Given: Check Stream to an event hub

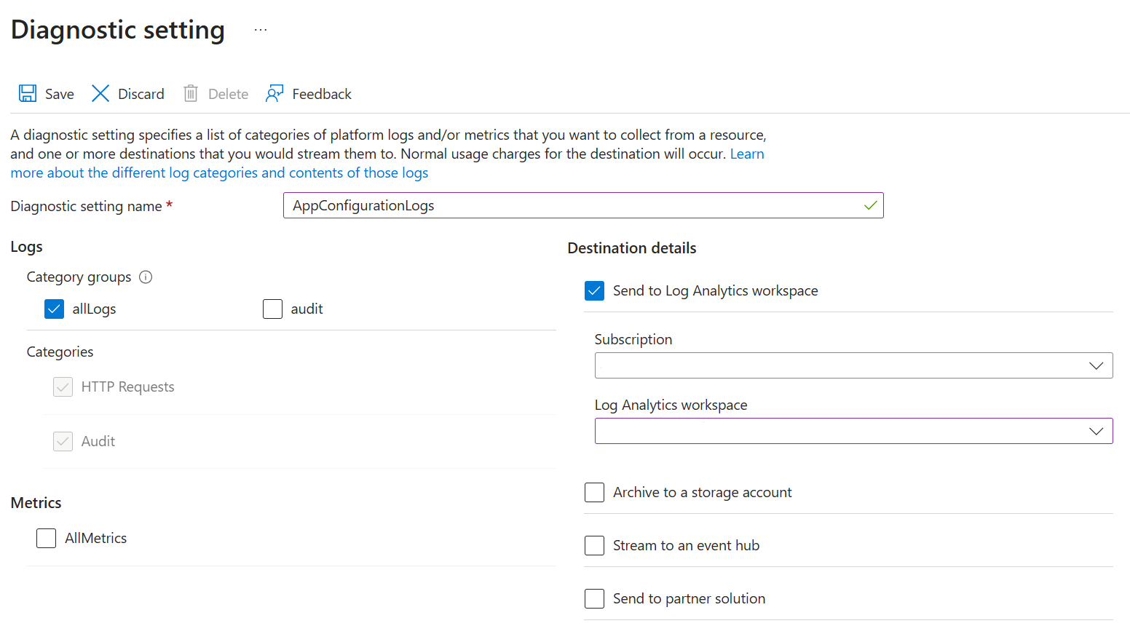Looking at the screenshot, I should pyautogui.click(x=595, y=546).
